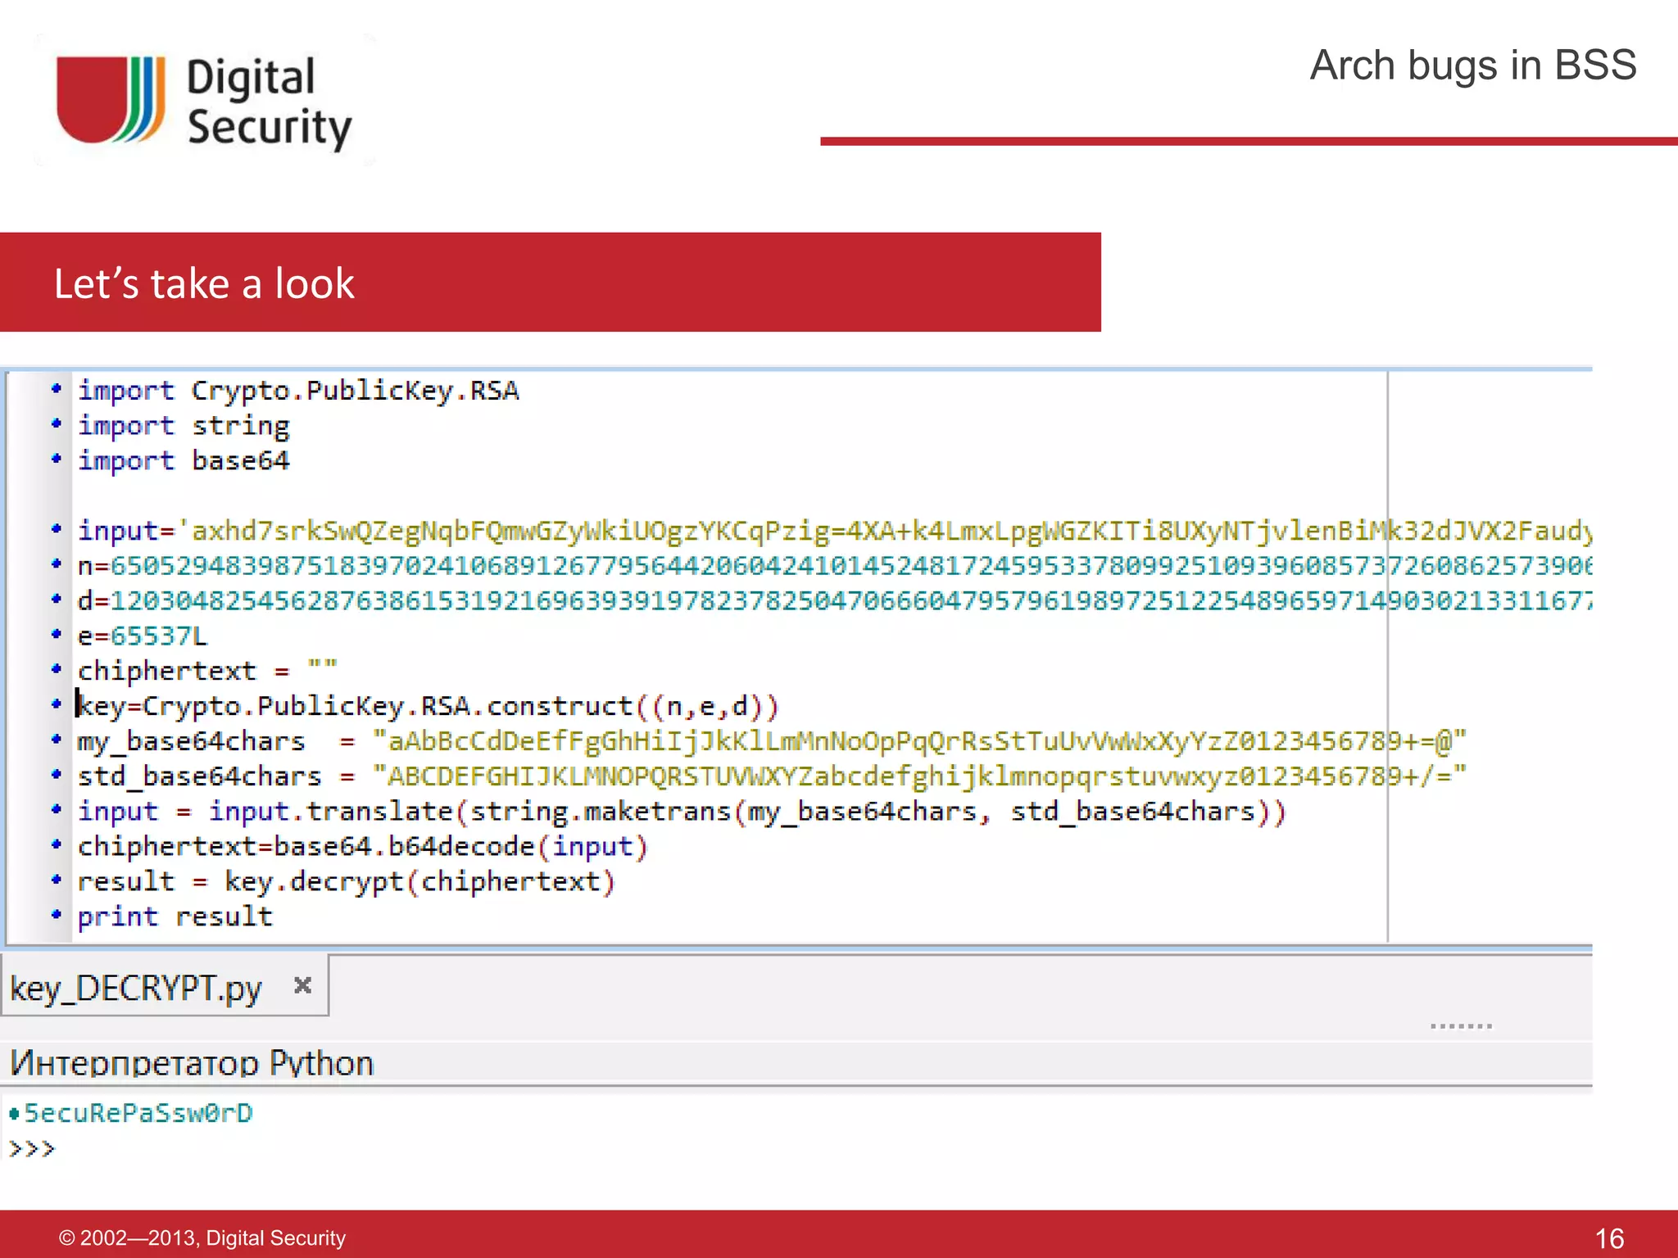Click the 'print result' line
This screenshot has height=1258, width=1678.
tap(175, 916)
